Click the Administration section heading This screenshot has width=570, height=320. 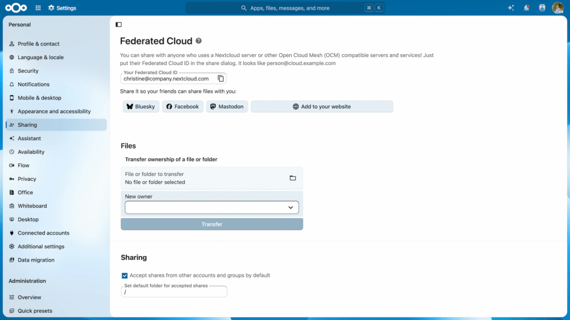[x=27, y=281]
